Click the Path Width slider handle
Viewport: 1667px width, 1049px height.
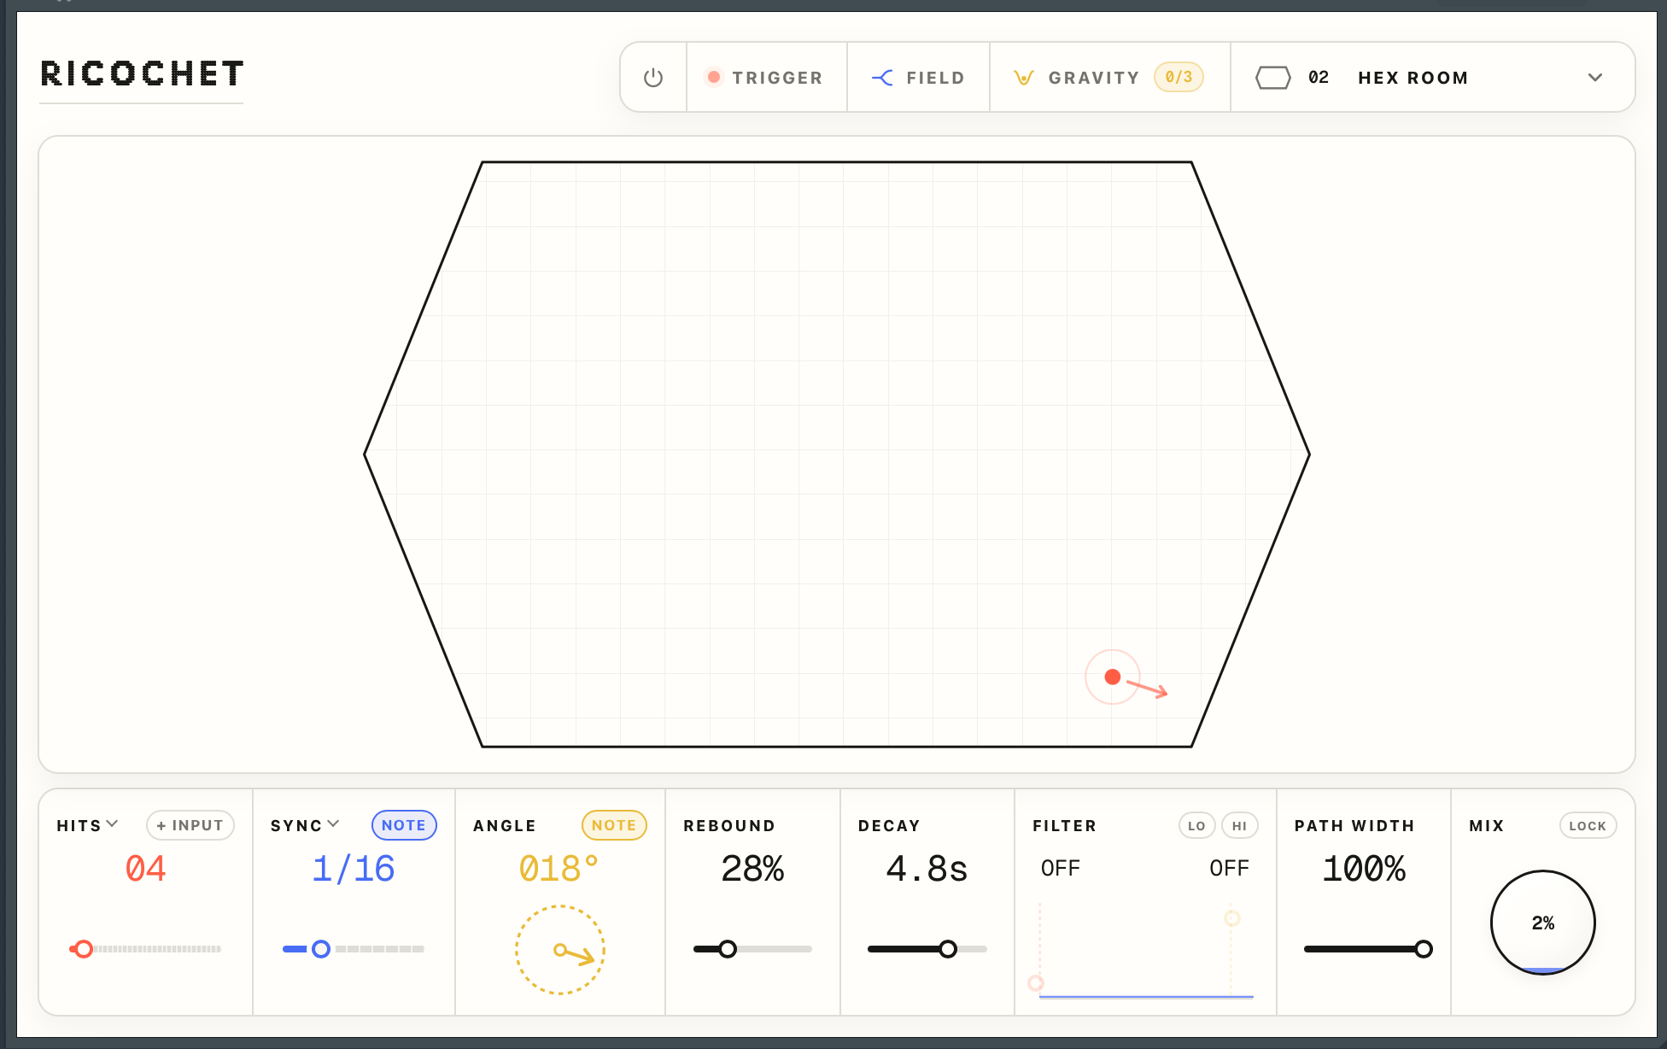(x=1424, y=949)
